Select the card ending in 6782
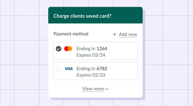 (95, 71)
